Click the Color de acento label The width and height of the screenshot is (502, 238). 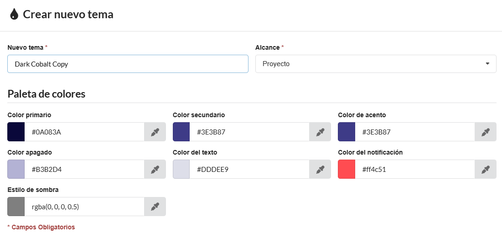pyautogui.click(x=362, y=115)
